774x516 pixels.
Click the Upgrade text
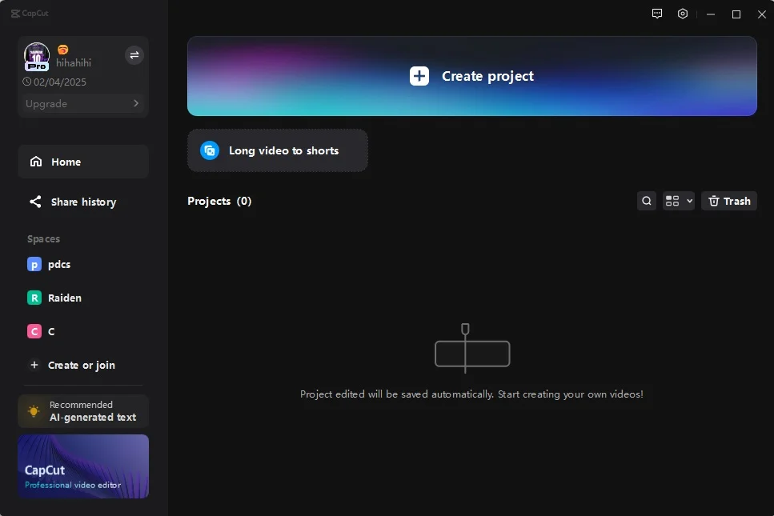pyautogui.click(x=46, y=103)
